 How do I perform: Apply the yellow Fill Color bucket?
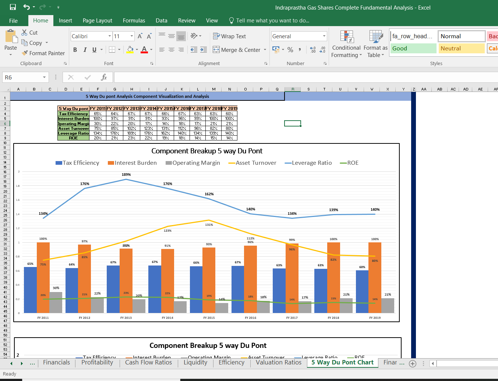[130, 50]
